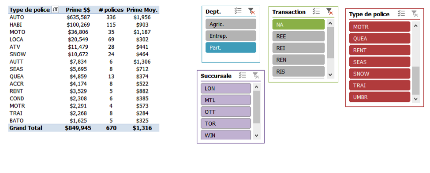Viewport: 430px width, 173px height.
Task: Click the $1,316 total average cell
Action: (x=142, y=128)
